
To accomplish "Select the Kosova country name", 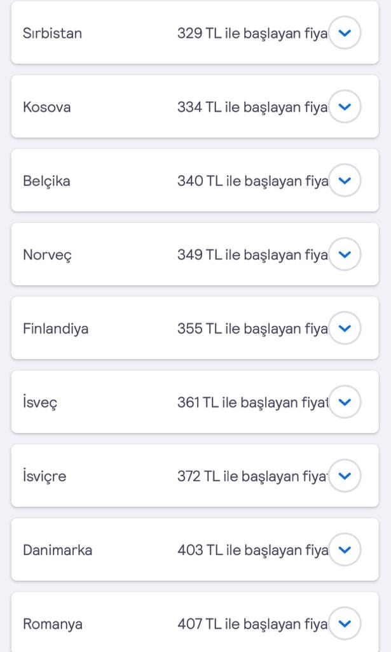I will click(46, 107).
